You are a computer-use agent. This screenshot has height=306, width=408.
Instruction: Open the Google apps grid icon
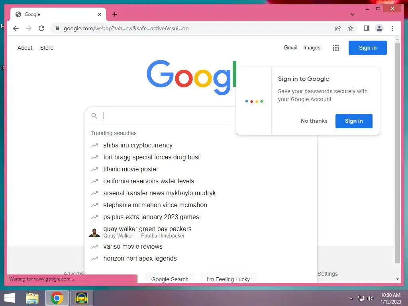335,48
